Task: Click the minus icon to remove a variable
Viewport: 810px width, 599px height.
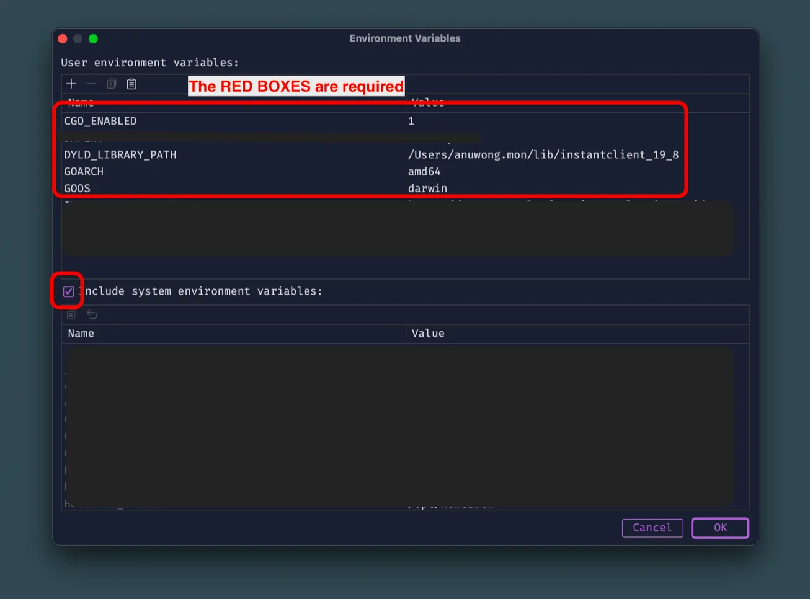Action: pyautogui.click(x=91, y=84)
